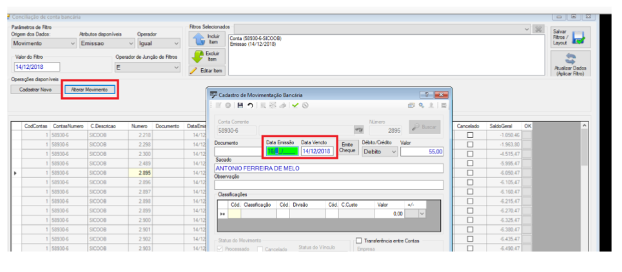The image size is (622, 272).
Task: Click Atualizar Dados (Aplicar Filtro) icon
Action: pyautogui.click(x=571, y=64)
